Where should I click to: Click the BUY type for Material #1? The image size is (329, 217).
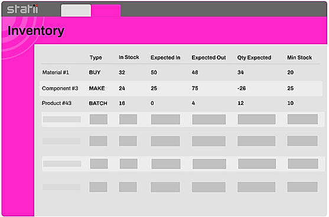pos(95,73)
